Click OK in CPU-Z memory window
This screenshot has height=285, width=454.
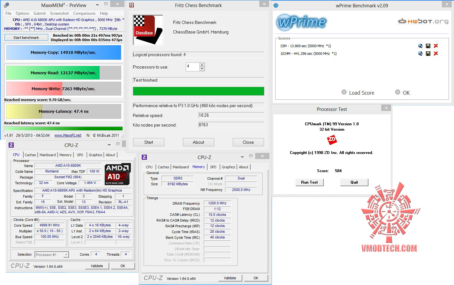click(x=256, y=278)
